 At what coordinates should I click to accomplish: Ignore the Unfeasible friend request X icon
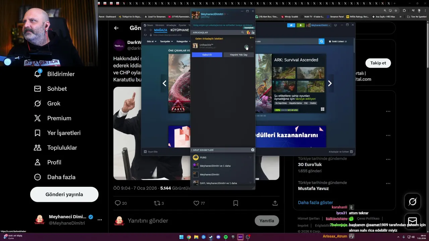coord(252,47)
